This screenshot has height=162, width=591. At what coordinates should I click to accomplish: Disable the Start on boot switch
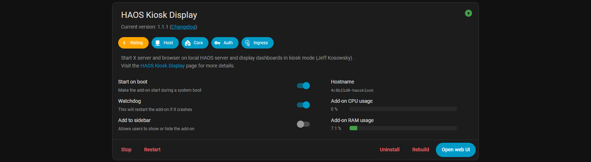click(303, 86)
